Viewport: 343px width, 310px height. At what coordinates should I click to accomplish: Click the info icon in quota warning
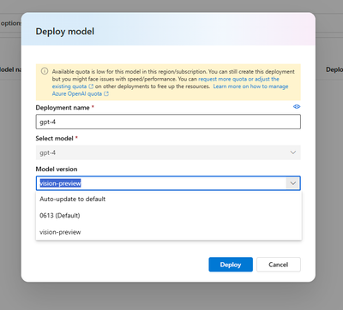(45, 71)
